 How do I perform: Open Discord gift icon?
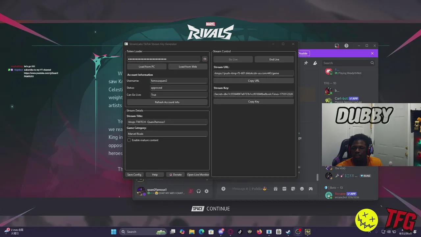coord(276,189)
